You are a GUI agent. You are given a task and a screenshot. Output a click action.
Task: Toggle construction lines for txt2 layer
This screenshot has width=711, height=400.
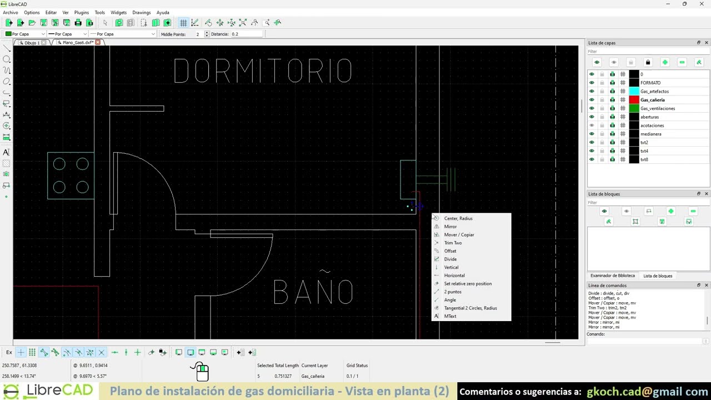(623, 142)
